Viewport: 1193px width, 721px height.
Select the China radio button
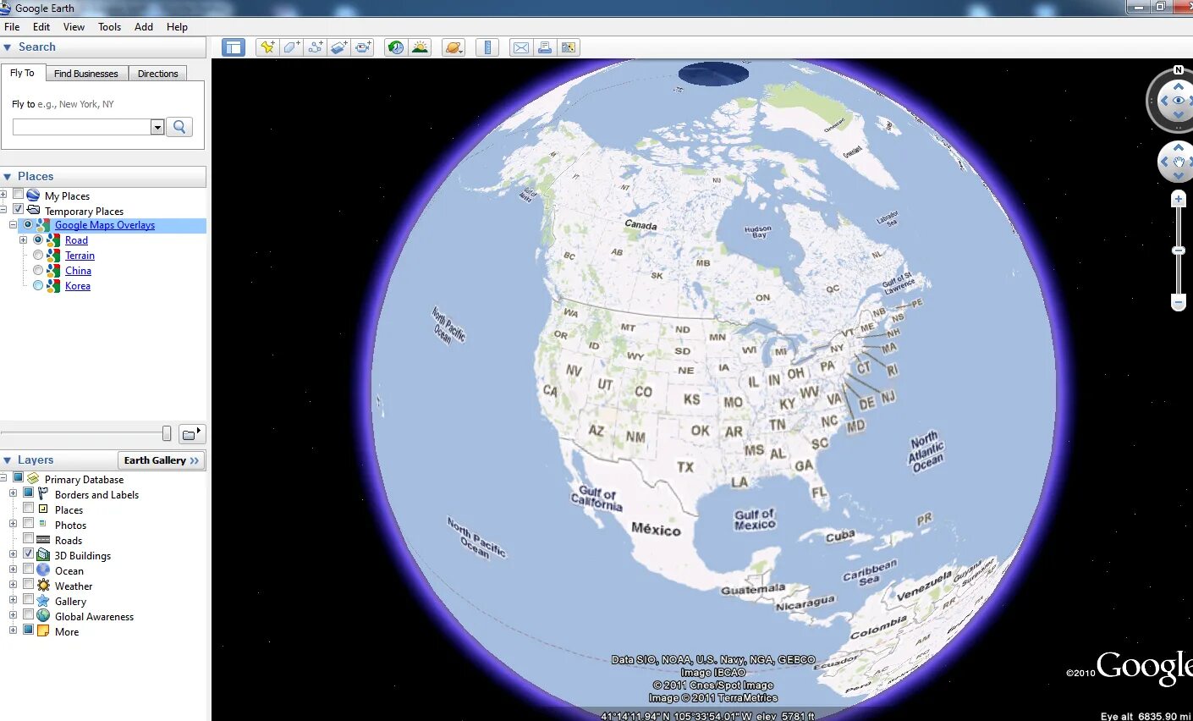(38, 271)
